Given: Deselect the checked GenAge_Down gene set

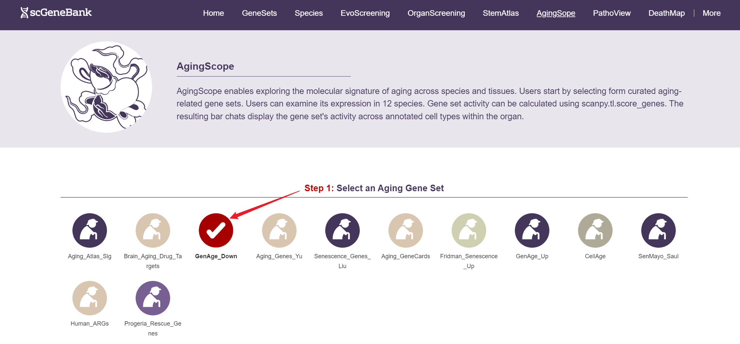Looking at the screenshot, I should click(x=216, y=230).
